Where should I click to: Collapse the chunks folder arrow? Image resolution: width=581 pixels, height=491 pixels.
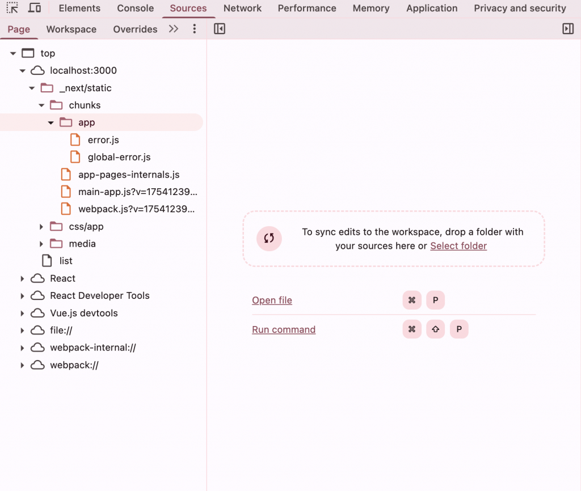coord(41,105)
